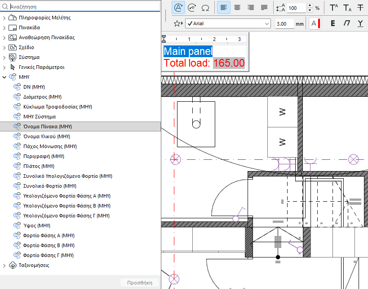This screenshot has width=368, height=289.
Task: Click the Αναζήτηση search field
Action: tap(80, 7)
